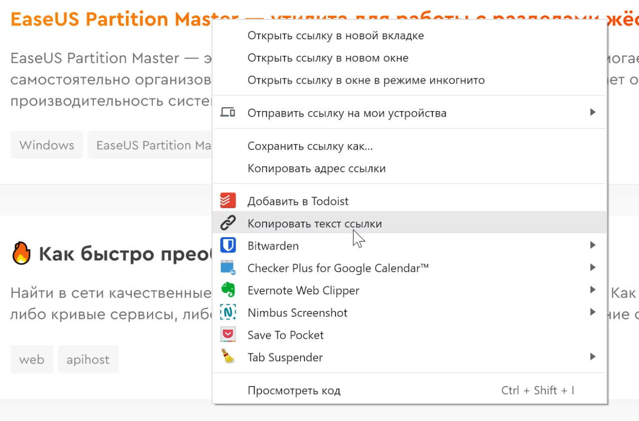The image size is (639, 421).
Task: Click the apihost tag
Action: (88, 359)
